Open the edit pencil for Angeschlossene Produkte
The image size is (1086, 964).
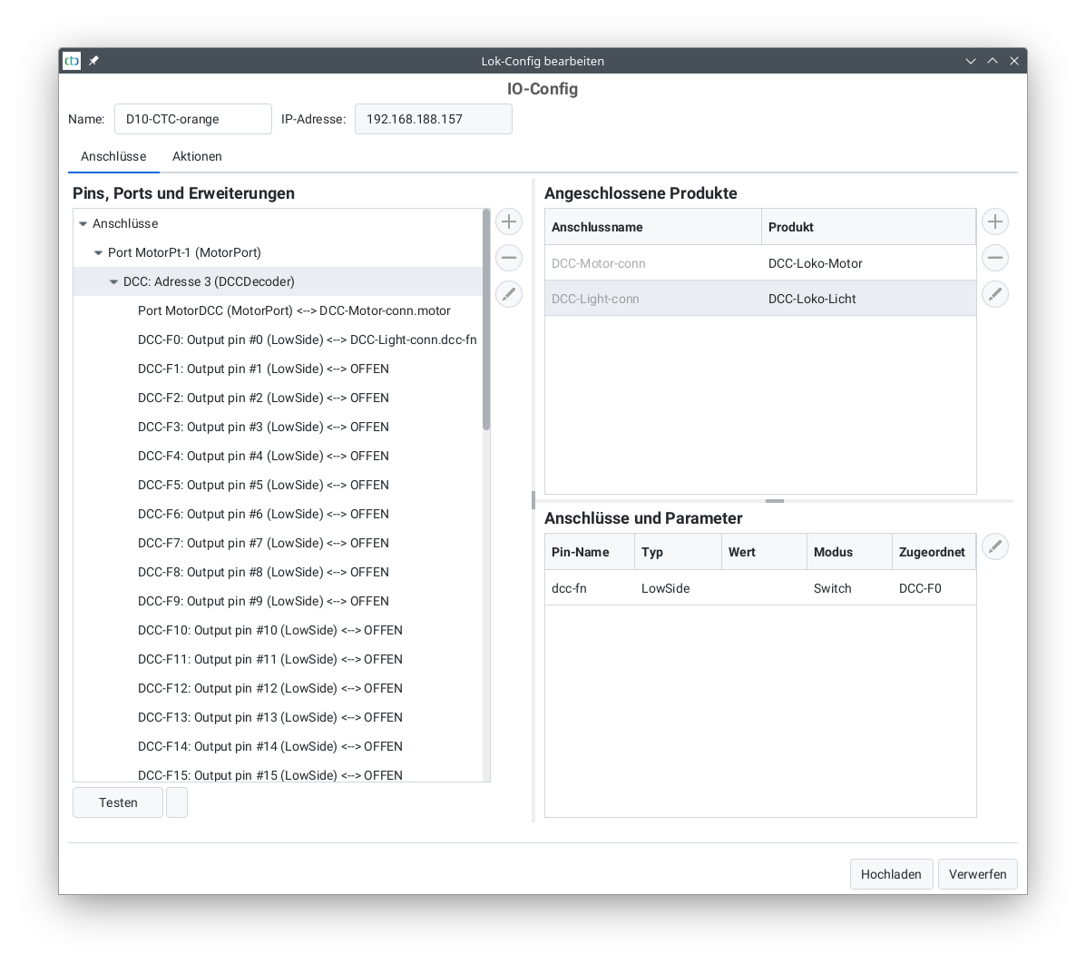click(x=994, y=293)
